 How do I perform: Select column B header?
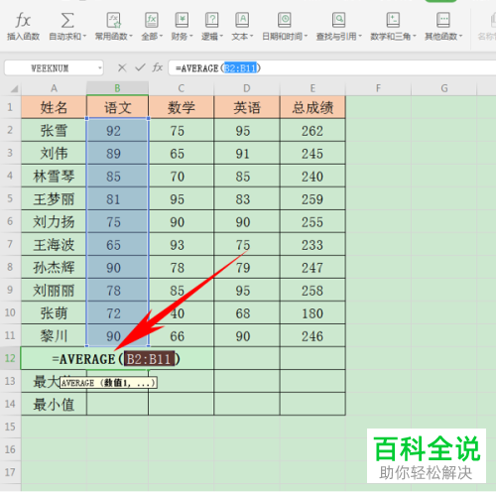(117, 88)
